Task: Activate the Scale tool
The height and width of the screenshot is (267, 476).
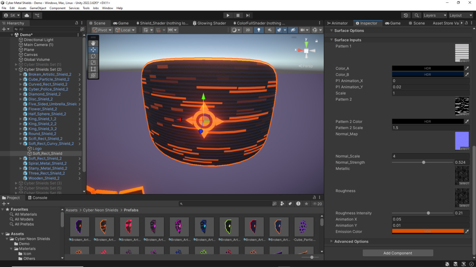Action: 93,62
